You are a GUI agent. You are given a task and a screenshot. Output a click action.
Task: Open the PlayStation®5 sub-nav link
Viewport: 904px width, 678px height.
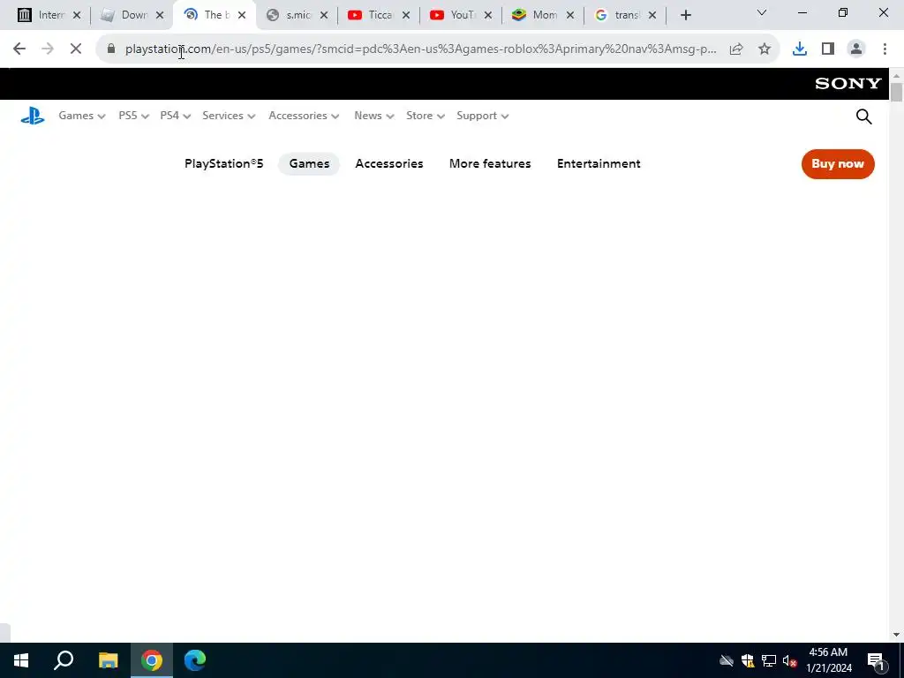click(223, 163)
